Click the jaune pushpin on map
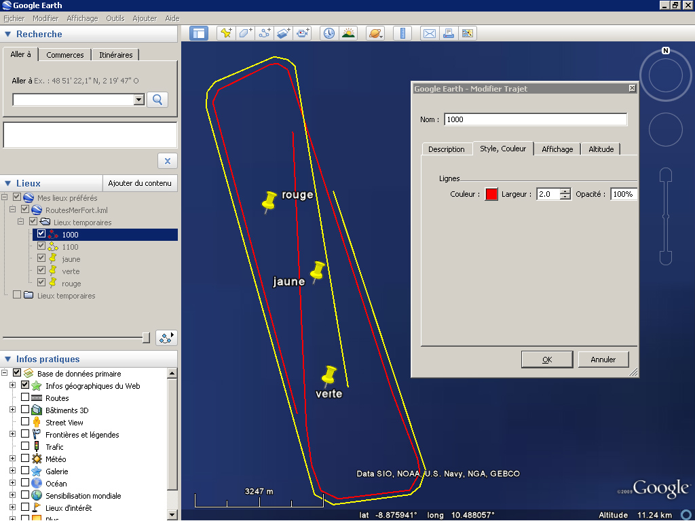Viewport: 695px width, 521px height. pyautogui.click(x=318, y=271)
